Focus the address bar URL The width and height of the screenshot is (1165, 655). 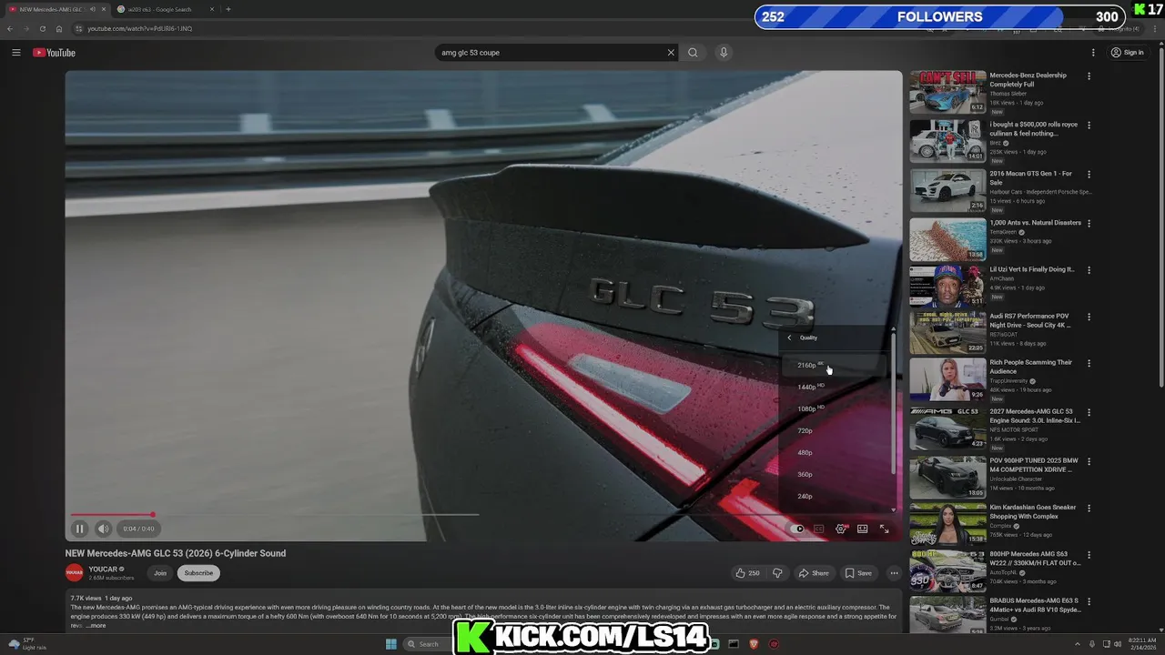pyautogui.click(x=139, y=28)
